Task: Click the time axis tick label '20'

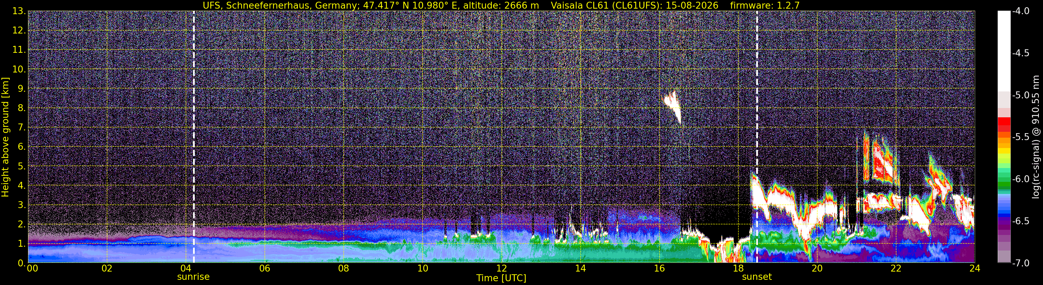Action: tap(817, 268)
